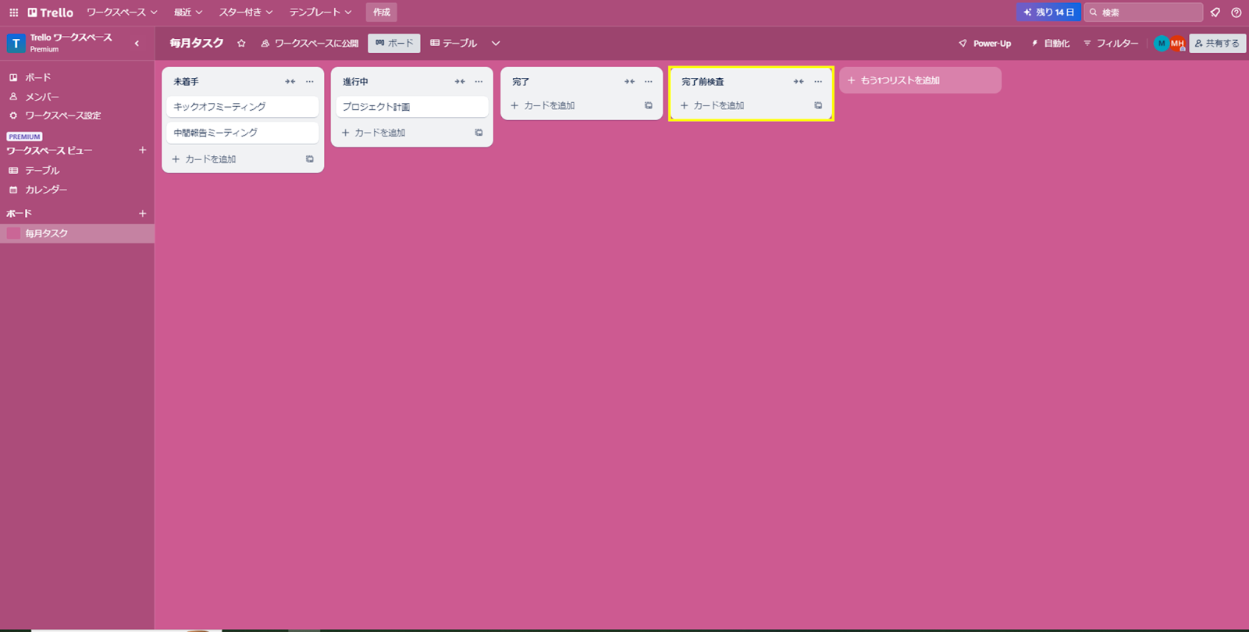
Task: Open the help question mark icon
Action: click(x=1237, y=12)
